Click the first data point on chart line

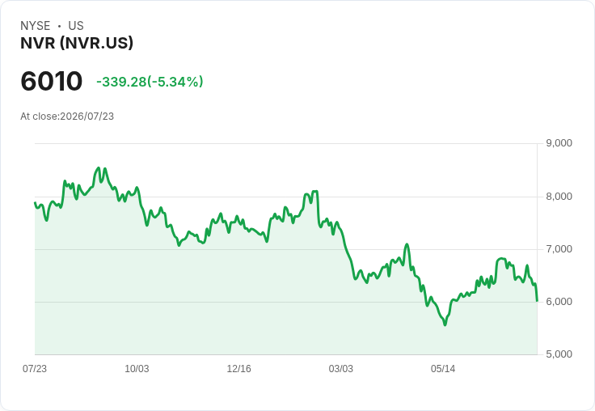[x=35, y=202]
